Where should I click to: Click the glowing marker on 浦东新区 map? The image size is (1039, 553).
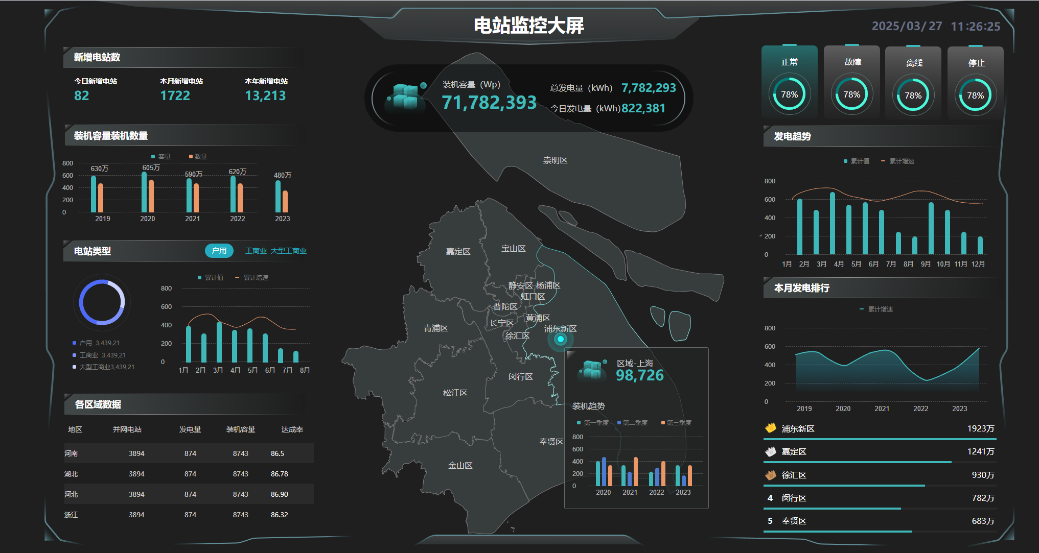(561, 339)
